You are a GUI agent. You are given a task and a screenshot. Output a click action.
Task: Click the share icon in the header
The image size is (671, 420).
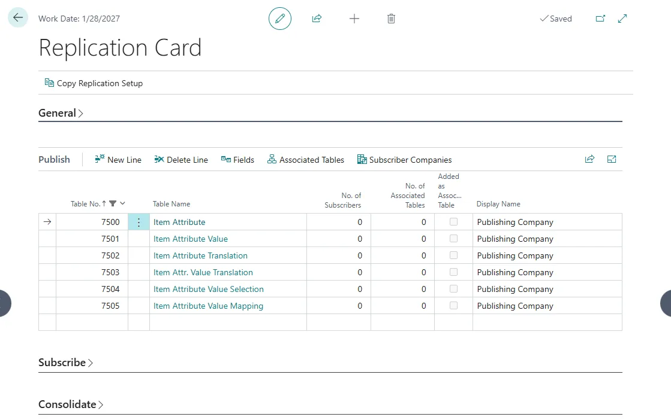click(317, 19)
